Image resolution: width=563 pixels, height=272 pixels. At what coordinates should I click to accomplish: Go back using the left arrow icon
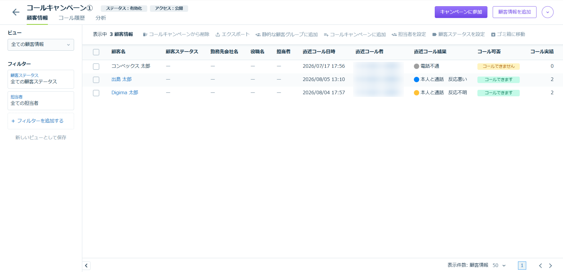point(16,12)
